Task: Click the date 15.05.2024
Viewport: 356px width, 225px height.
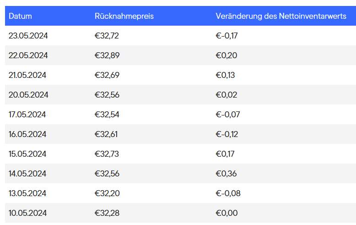Action: tap(28, 154)
